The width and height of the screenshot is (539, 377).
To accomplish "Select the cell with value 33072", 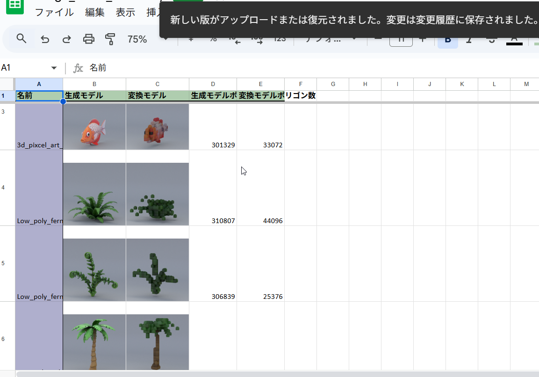I will pyautogui.click(x=260, y=127).
